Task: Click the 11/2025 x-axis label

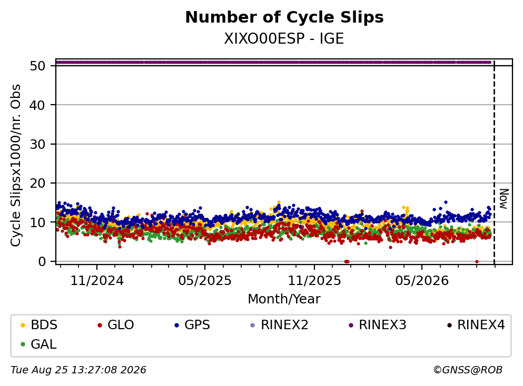Action: pyautogui.click(x=314, y=281)
